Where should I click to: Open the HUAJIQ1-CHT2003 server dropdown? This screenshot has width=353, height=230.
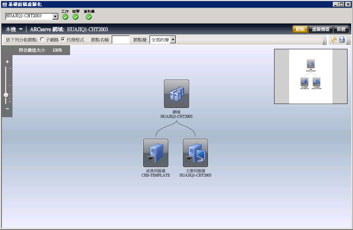(55, 16)
